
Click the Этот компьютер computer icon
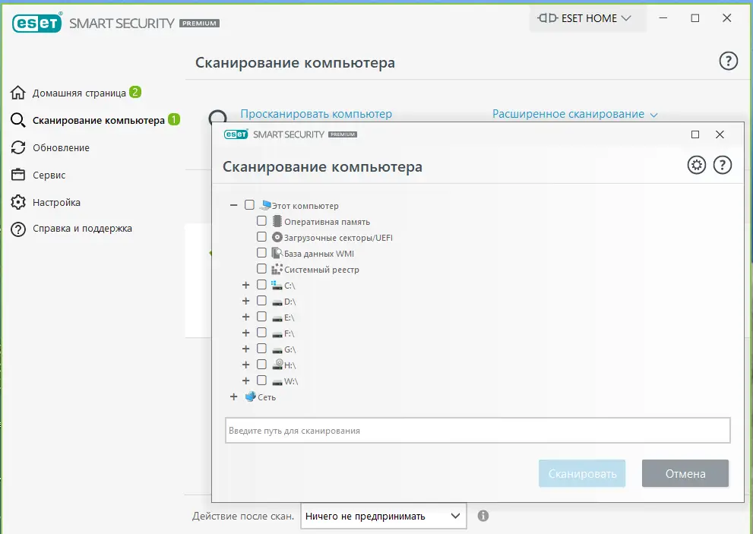pos(265,205)
